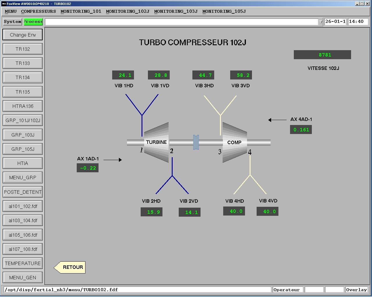Open the MENU_GEN screen
Screen dimensions: 372x297
22,277
